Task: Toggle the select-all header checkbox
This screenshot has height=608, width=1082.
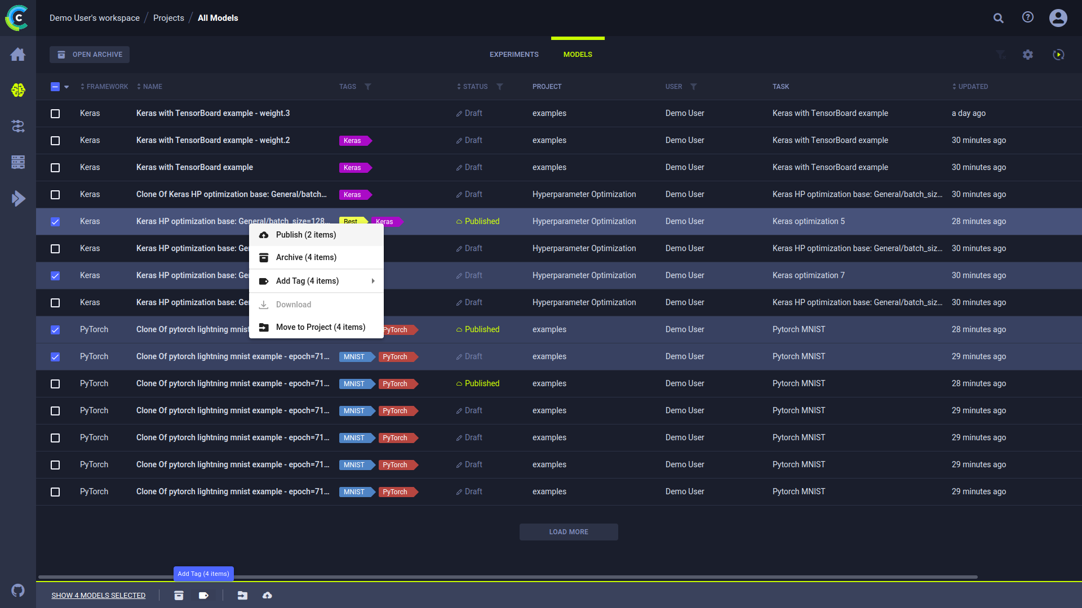Action: (x=55, y=87)
